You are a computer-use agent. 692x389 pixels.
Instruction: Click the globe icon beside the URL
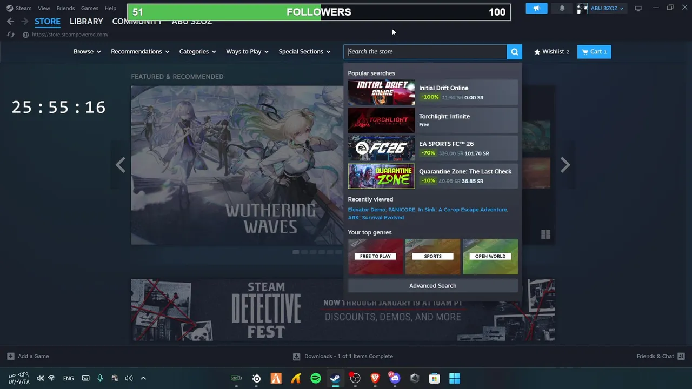25,35
